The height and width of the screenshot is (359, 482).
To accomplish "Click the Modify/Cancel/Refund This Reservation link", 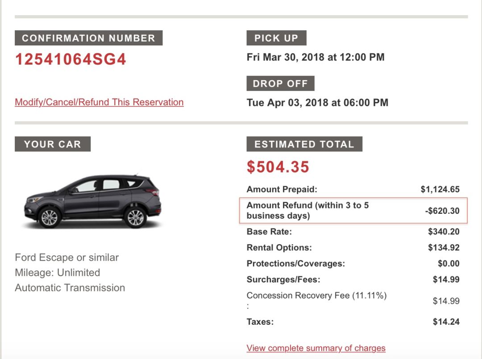I will 99,102.
